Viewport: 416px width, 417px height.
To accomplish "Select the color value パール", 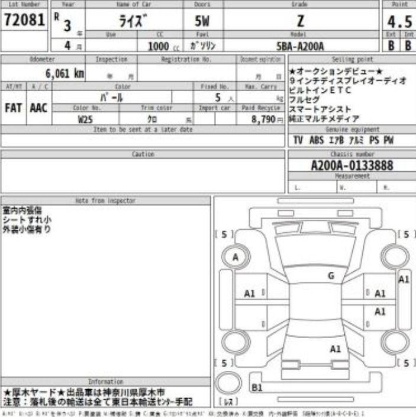I will (112, 97).
